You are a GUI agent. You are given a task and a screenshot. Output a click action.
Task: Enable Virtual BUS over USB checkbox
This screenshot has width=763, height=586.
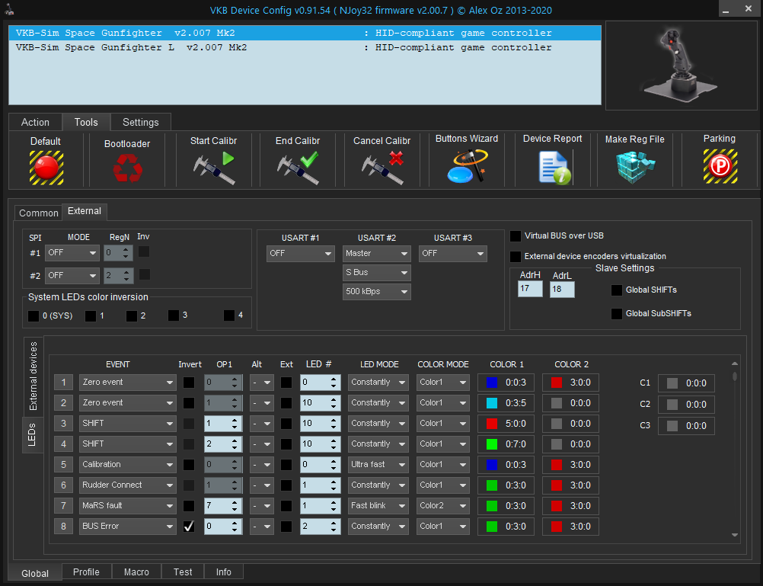(516, 236)
